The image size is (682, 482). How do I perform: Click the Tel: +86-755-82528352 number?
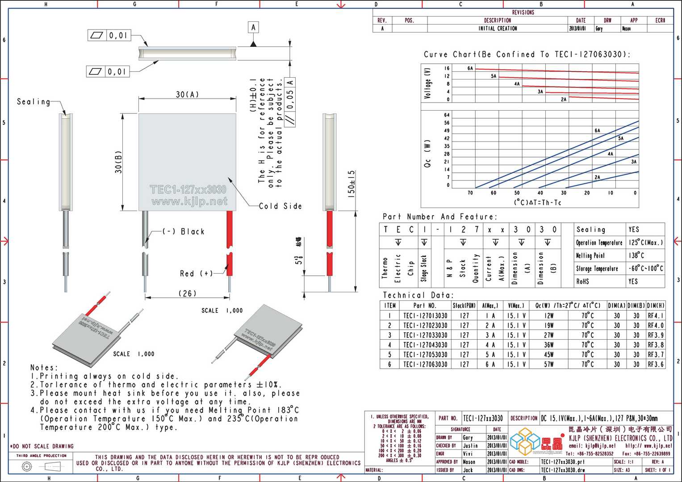(x=590, y=453)
